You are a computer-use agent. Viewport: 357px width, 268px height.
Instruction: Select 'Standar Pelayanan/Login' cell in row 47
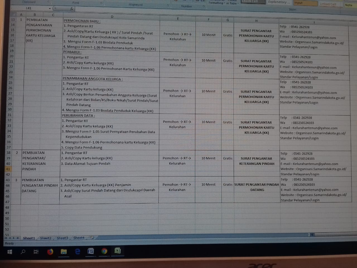click(300, 200)
